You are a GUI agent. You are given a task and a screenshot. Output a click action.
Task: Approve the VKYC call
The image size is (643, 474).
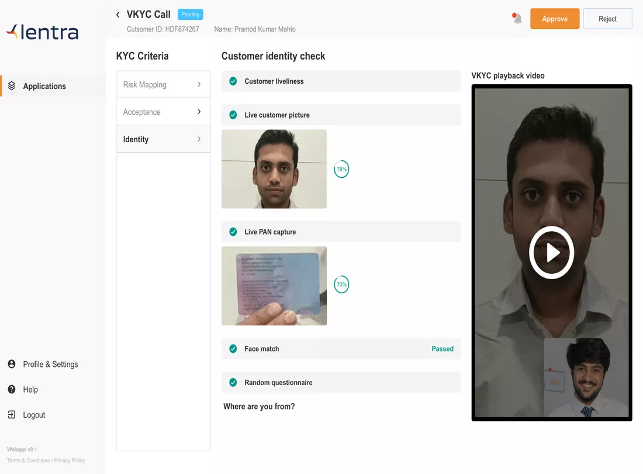pos(555,19)
